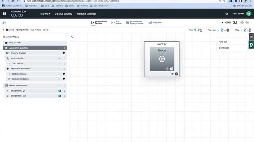This screenshot has height=142, width=254.
Task: Open actions menu for Application jpetstore
Action: [60, 48]
